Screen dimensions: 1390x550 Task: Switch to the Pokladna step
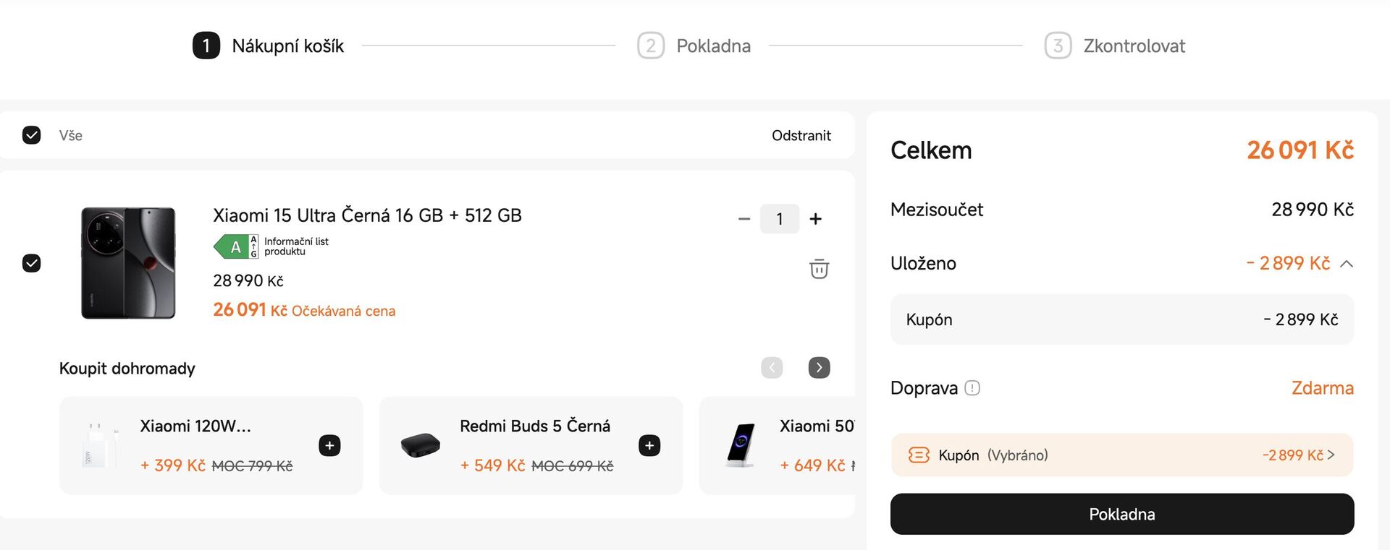[713, 45]
